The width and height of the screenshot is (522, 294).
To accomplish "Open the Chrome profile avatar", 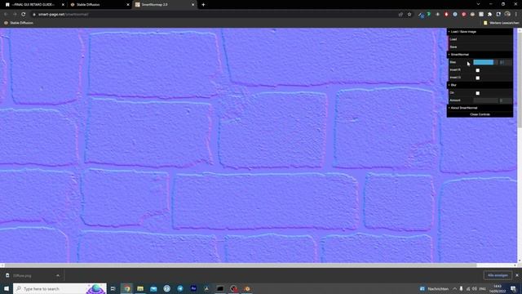I will click(x=507, y=15).
